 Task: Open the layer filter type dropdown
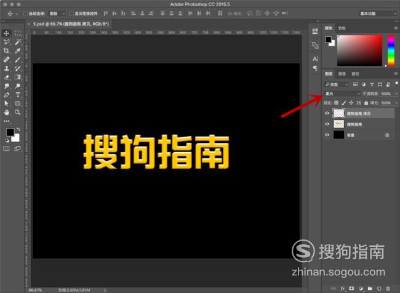[x=336, y=84]
